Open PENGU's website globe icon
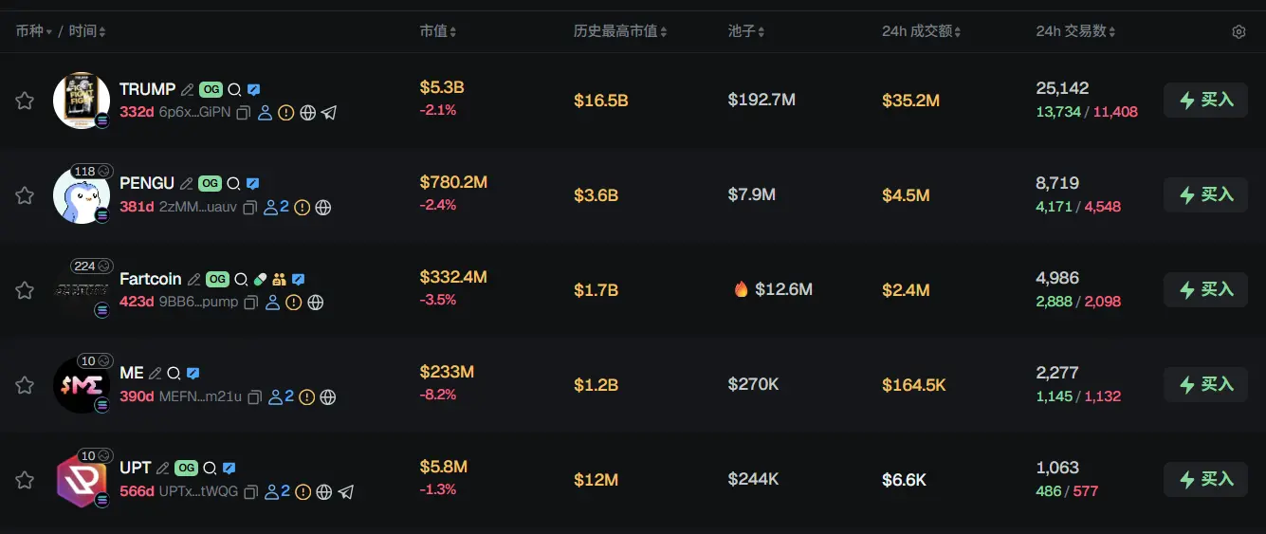 tap(323, 208)
